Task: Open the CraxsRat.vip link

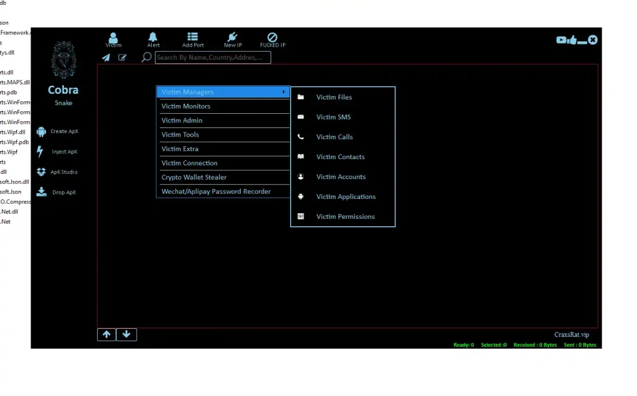Action: tap(571, 334)
